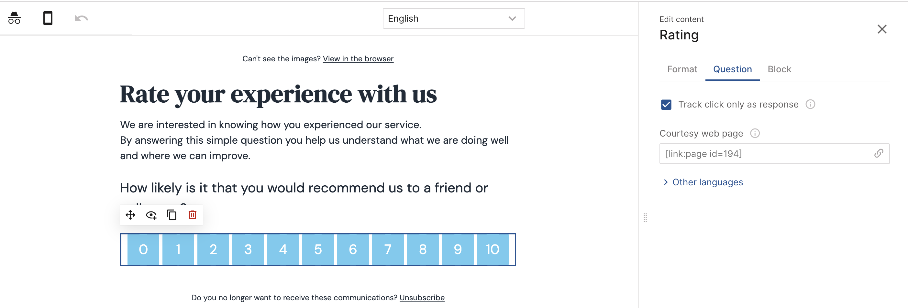This screenshot has width=908, height=308.
Task: Open the English language dropdown
Action: pos(454,18)
